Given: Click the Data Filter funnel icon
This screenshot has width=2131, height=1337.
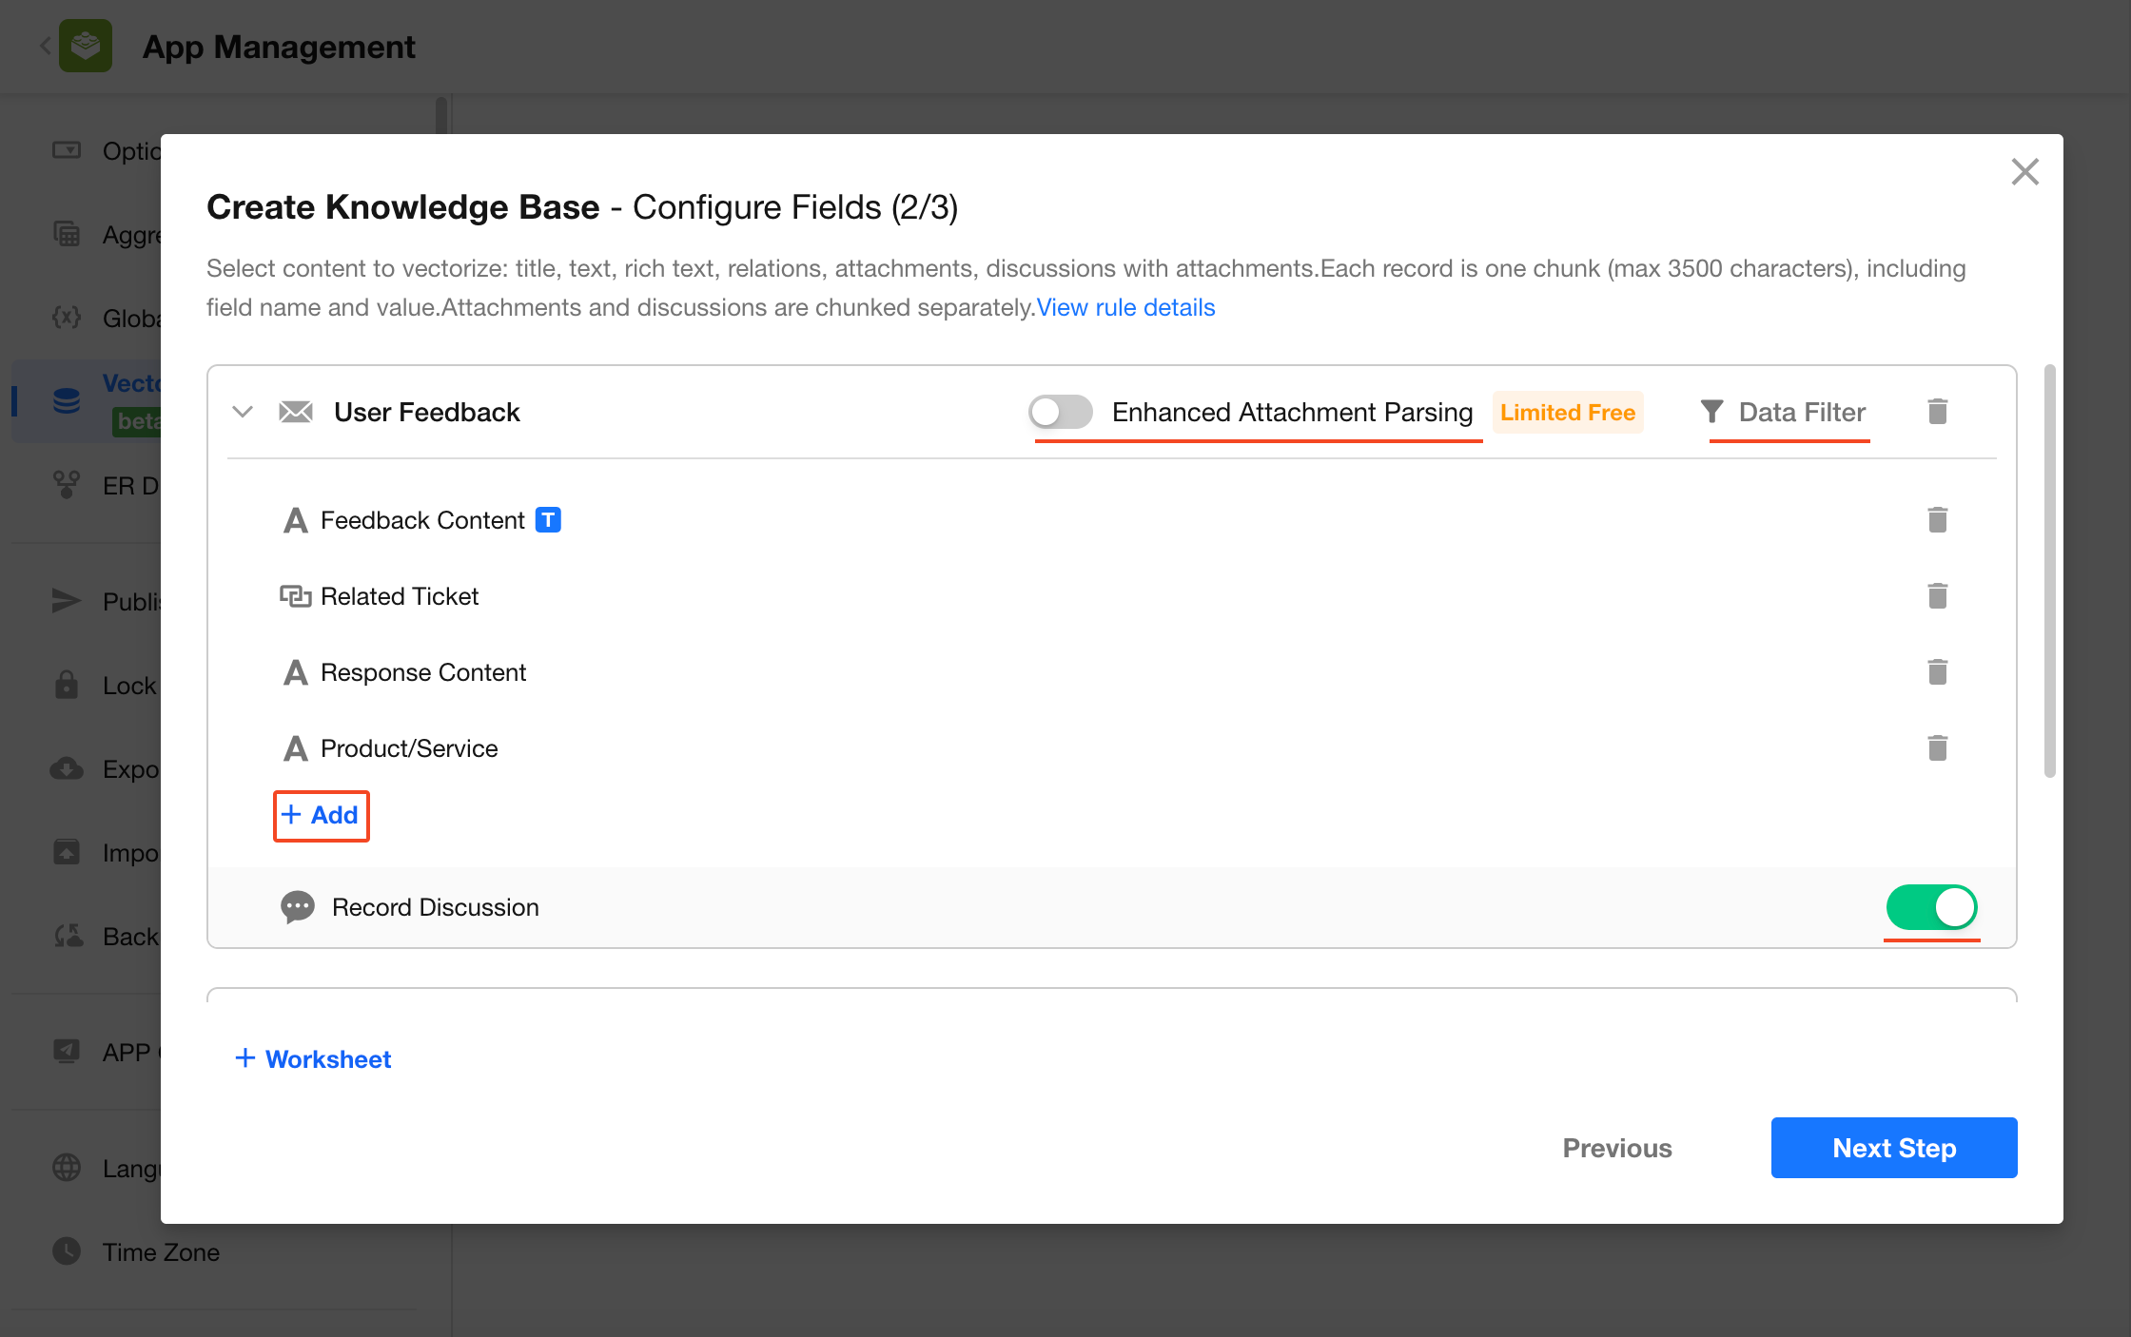Looking at the screenshot, I should pyautogui.click(x=1711, y=412).
